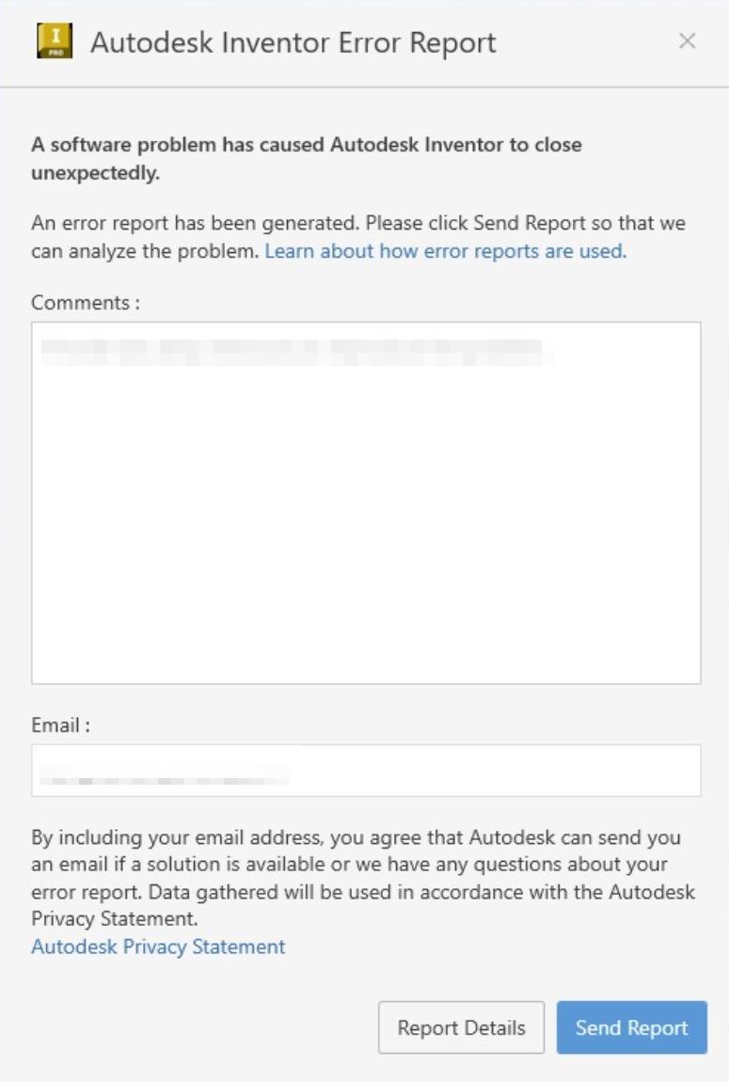The image size is (729, 1082).
Task: Click the dialog title "Autodesk Inventor Error Report"
Action: tap(293, 42)
